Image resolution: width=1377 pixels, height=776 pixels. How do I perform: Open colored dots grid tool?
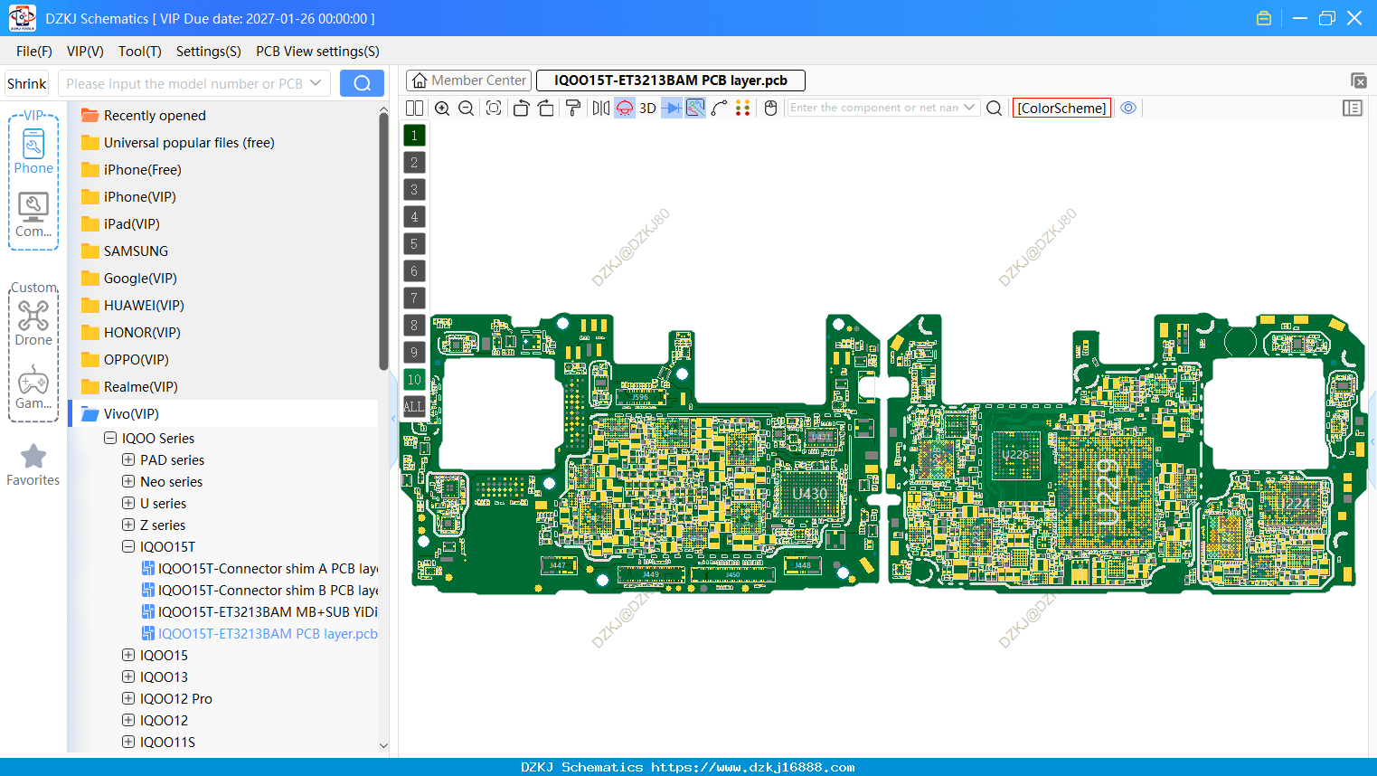tap(743, 108)
